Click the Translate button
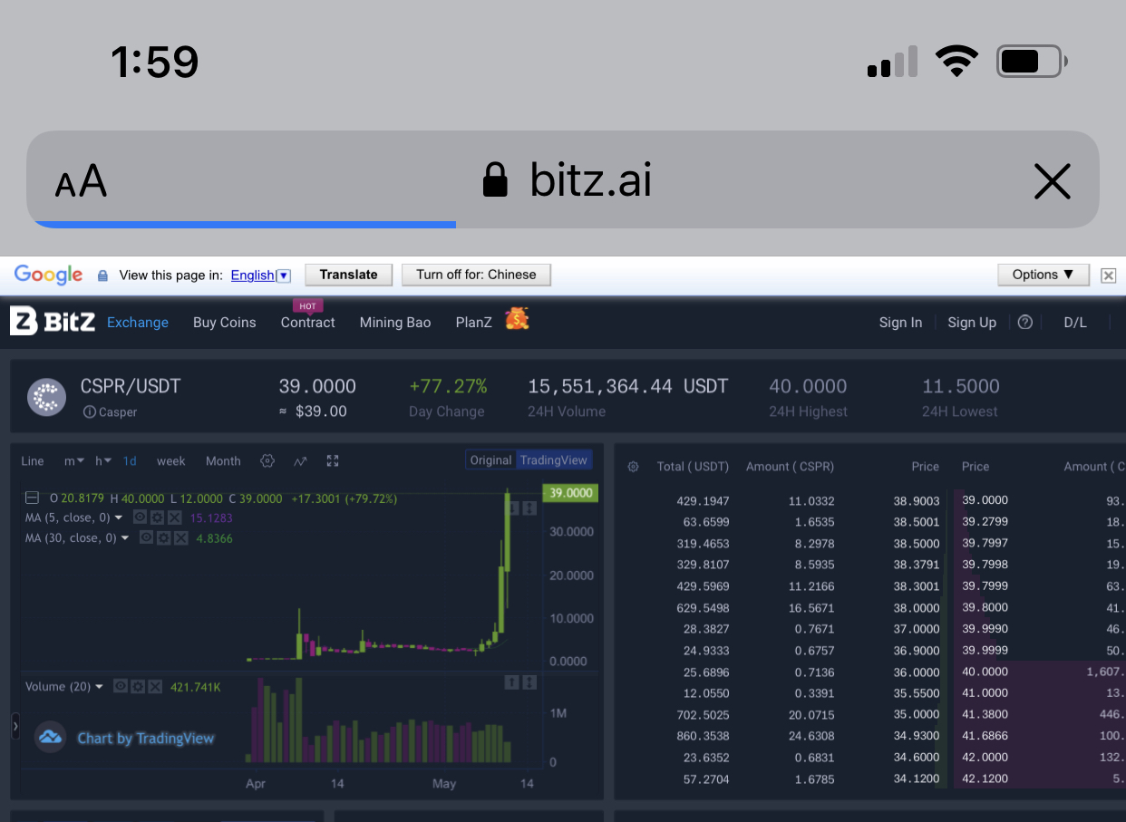 point(348,275)
